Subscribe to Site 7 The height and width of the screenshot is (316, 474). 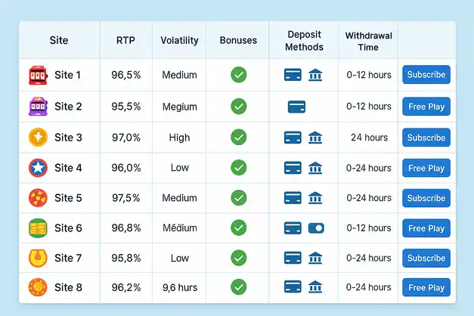426,258
